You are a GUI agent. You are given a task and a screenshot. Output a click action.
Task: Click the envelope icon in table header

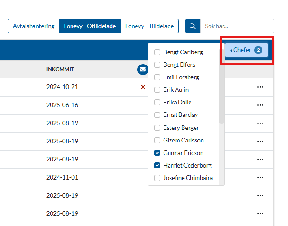(x=143, y=70)
